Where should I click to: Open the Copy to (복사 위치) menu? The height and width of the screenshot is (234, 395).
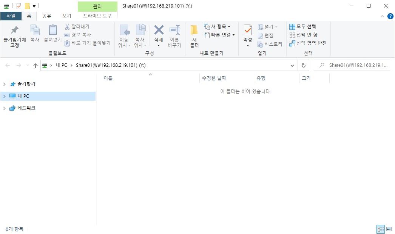coord(140,36)
